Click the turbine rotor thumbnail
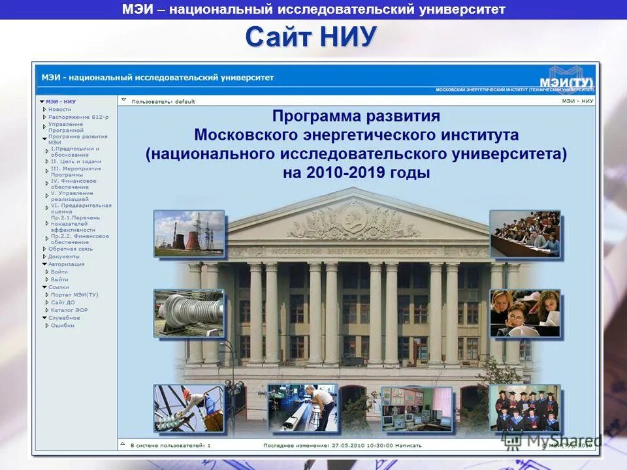 pos(189,314)
